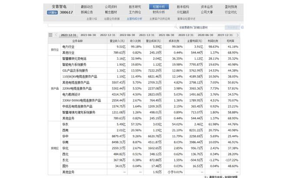Select the 2021-12-31 report date tab
Screen dimensions: 287x178
pyautogui.click(x=147, y=35)
